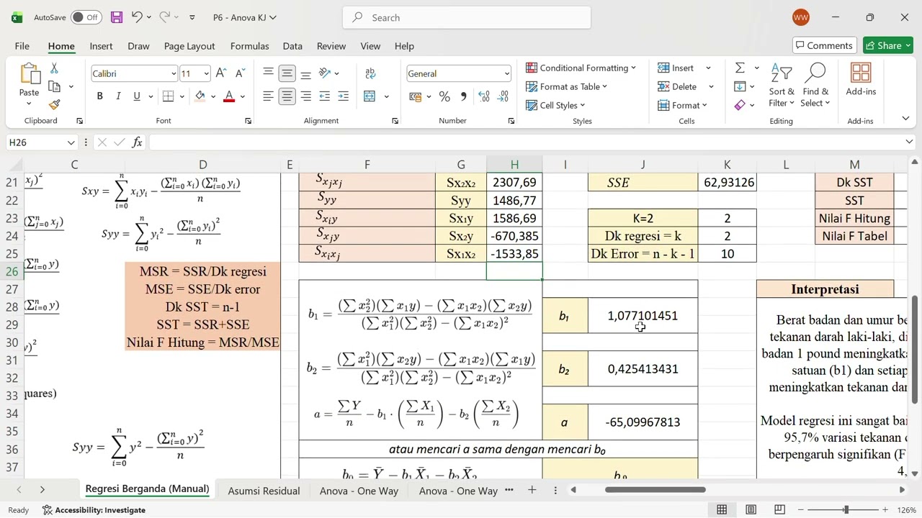Click the Redo arrow icon

coord(164,17)
